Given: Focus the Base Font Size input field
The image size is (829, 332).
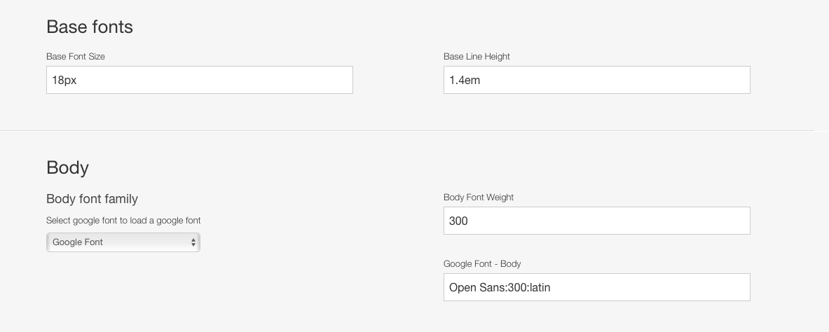Looking at the screenshot, I should 199,80.
